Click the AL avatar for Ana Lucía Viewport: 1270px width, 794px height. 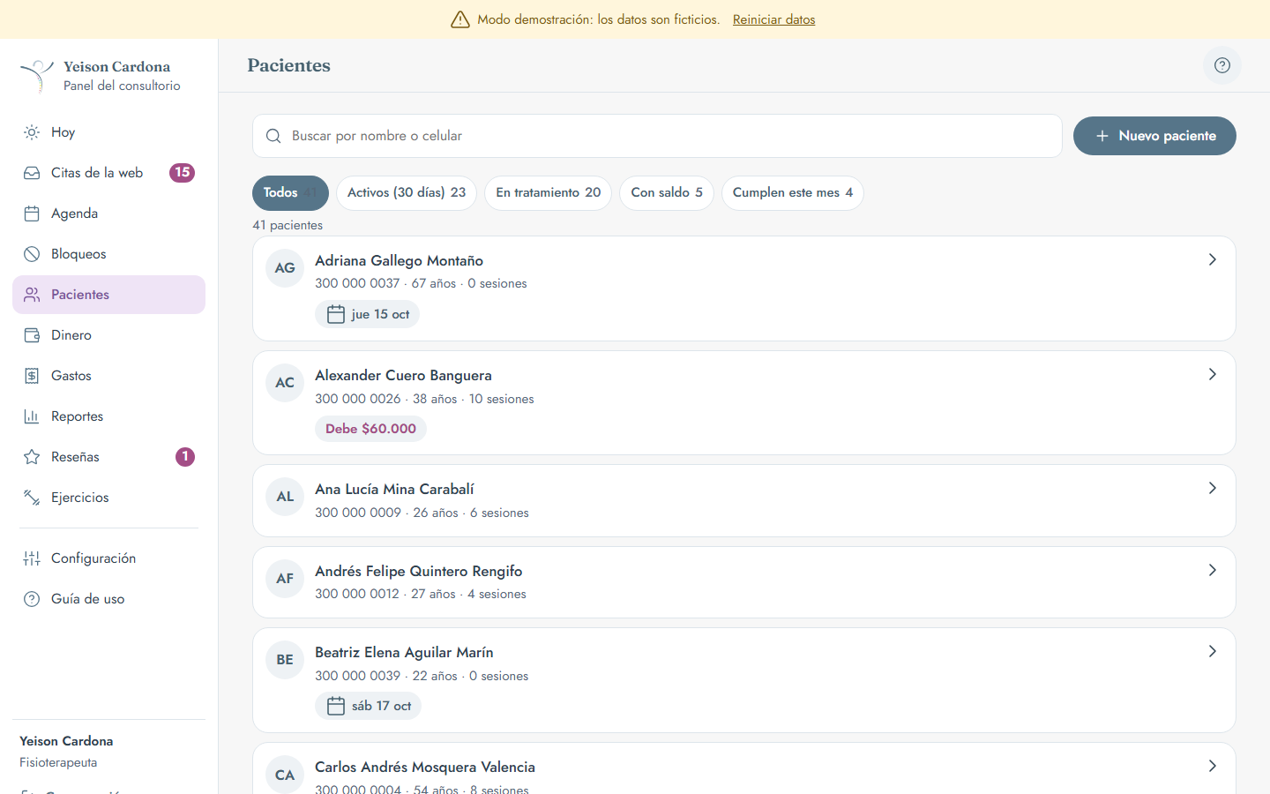click(285, 497)
